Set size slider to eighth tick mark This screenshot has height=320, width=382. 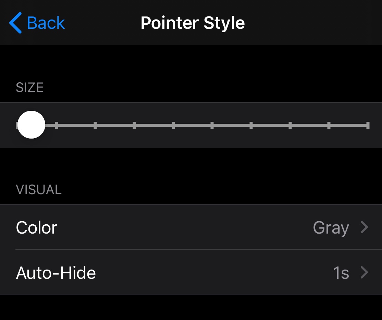coord(290,125)
